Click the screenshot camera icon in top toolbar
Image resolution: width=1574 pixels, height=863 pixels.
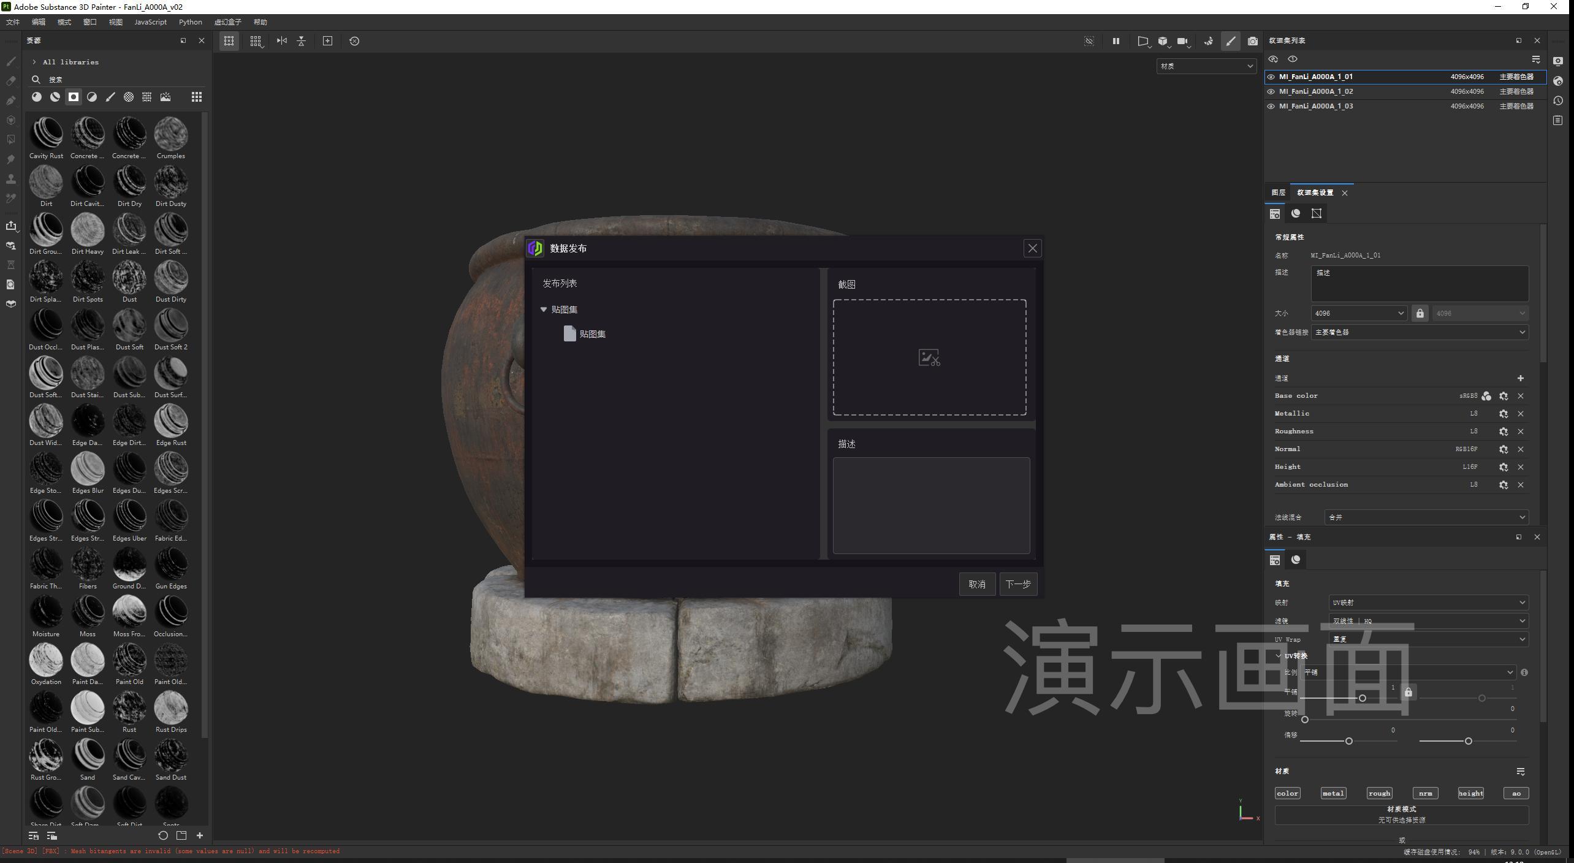point(1253,41)
